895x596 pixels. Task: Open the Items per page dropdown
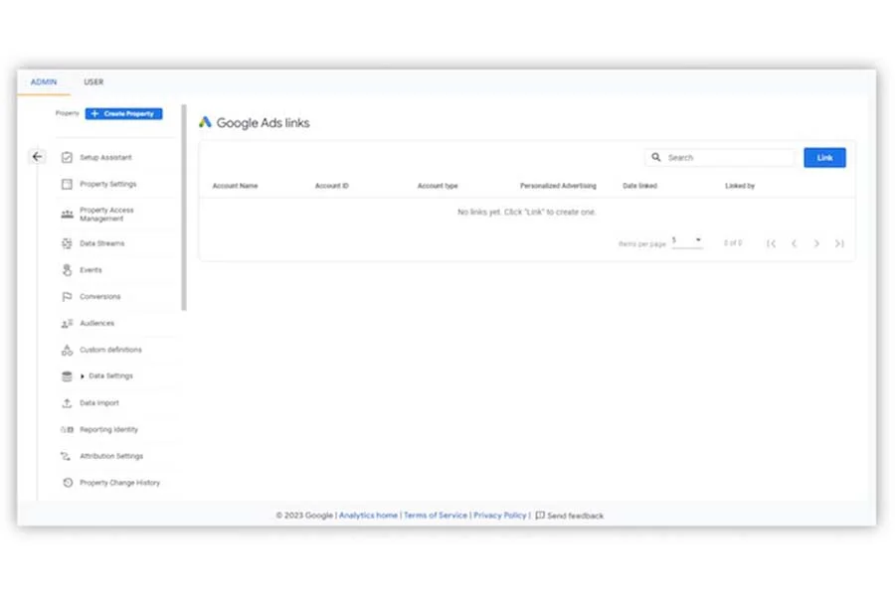coord(686,241)
